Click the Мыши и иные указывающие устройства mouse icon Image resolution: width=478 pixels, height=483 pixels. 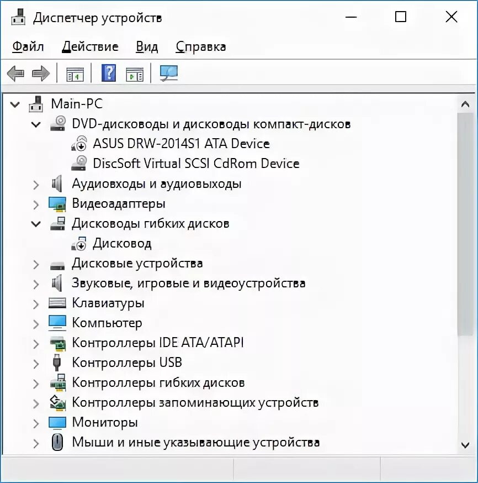coord(57,442)
